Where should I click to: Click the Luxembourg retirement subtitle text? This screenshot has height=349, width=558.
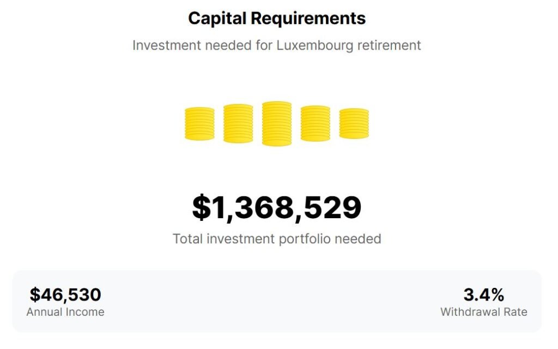pyautogui.click(x=277, y=45)
